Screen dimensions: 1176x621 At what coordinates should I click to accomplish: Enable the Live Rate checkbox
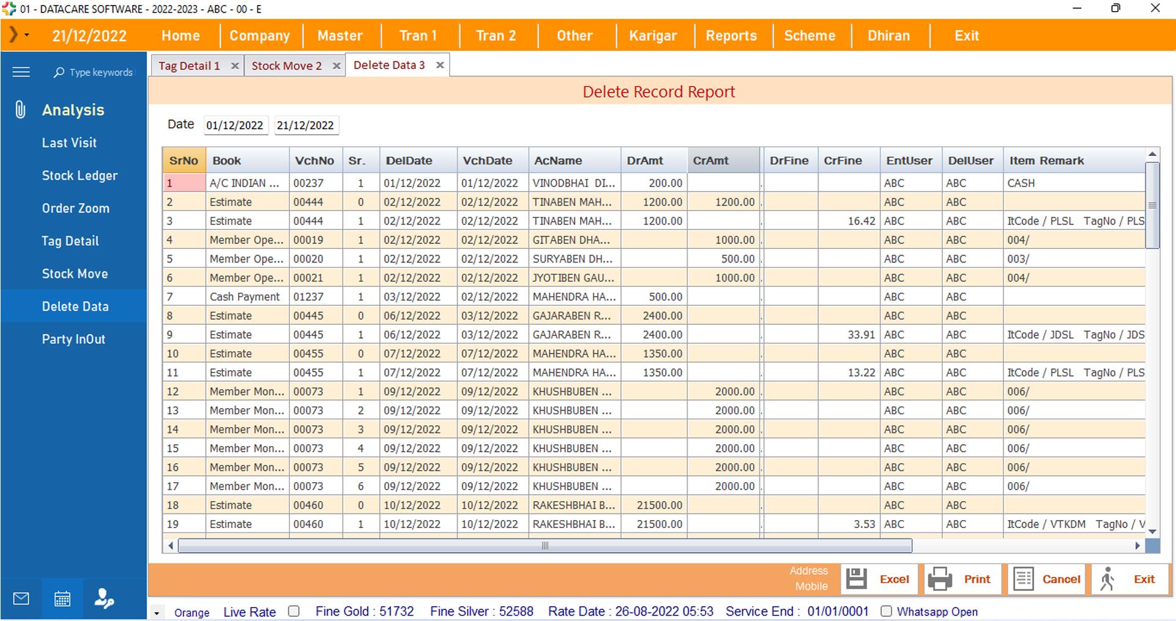coord(294,611)
